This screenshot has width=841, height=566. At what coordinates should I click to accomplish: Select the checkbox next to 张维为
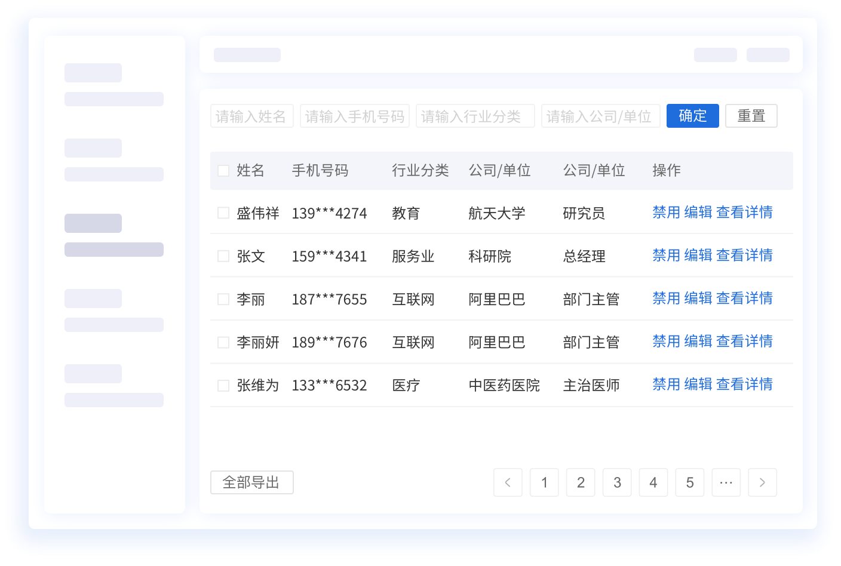(223, 386)
